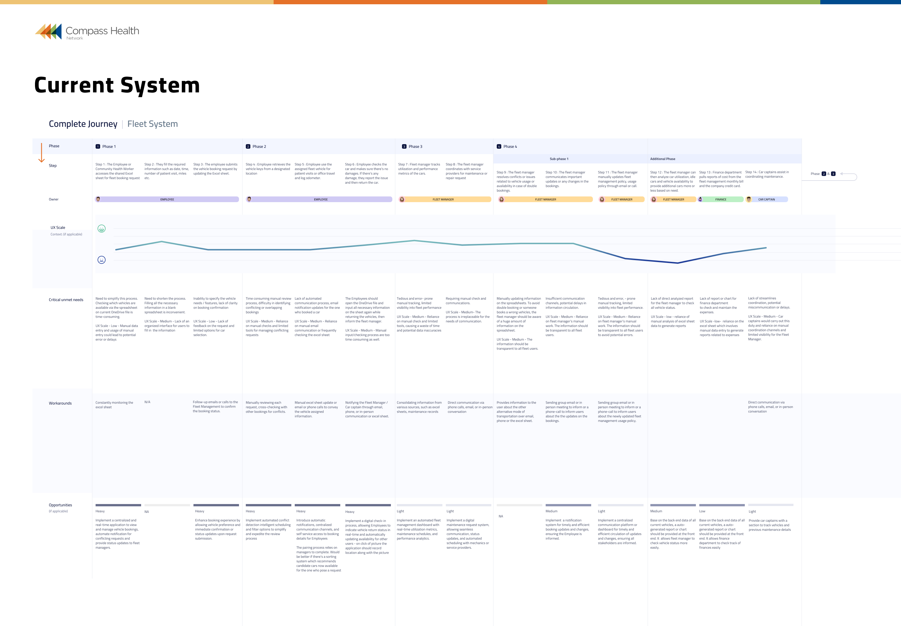
Task: Select the happy face icon on UX Scale
Action: (102, 229)
